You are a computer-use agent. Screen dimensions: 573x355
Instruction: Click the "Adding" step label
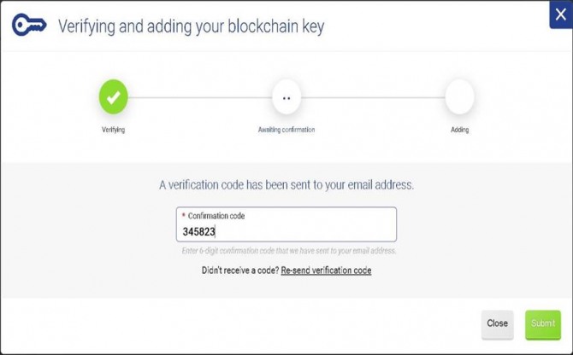point(460,130)
